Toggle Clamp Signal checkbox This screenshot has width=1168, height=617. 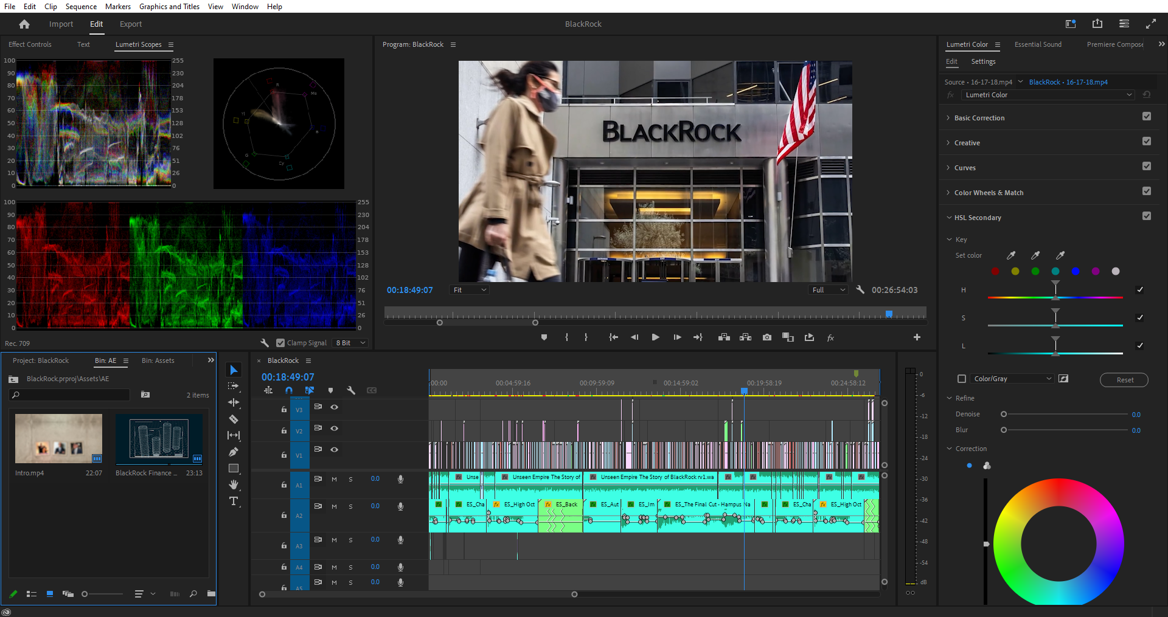tap(280, 343)
